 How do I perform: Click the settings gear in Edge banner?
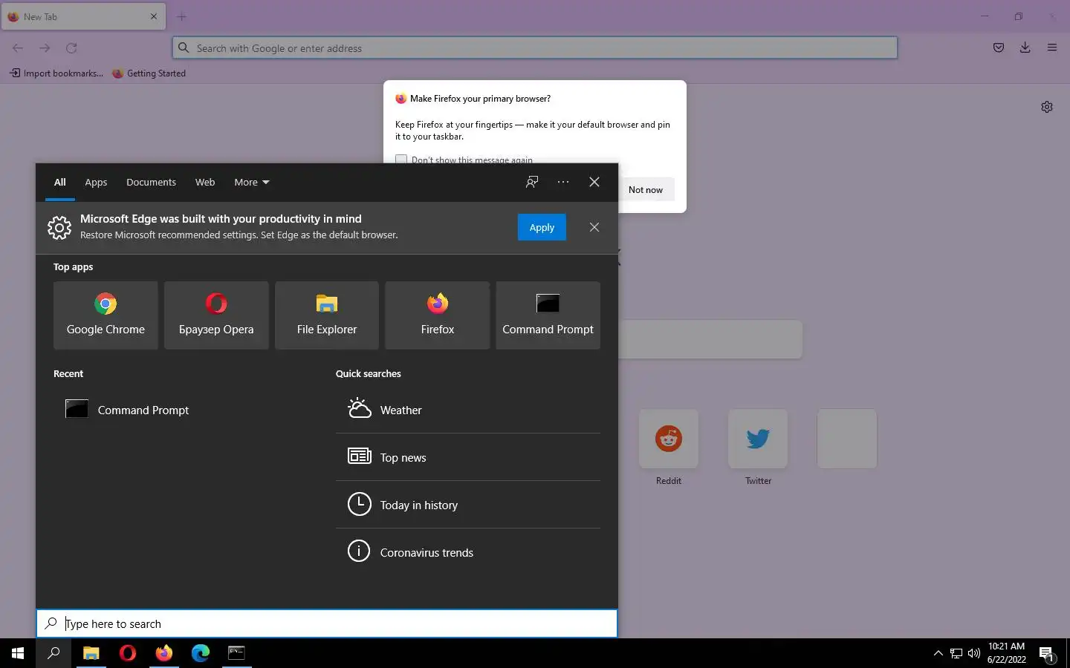59,227
